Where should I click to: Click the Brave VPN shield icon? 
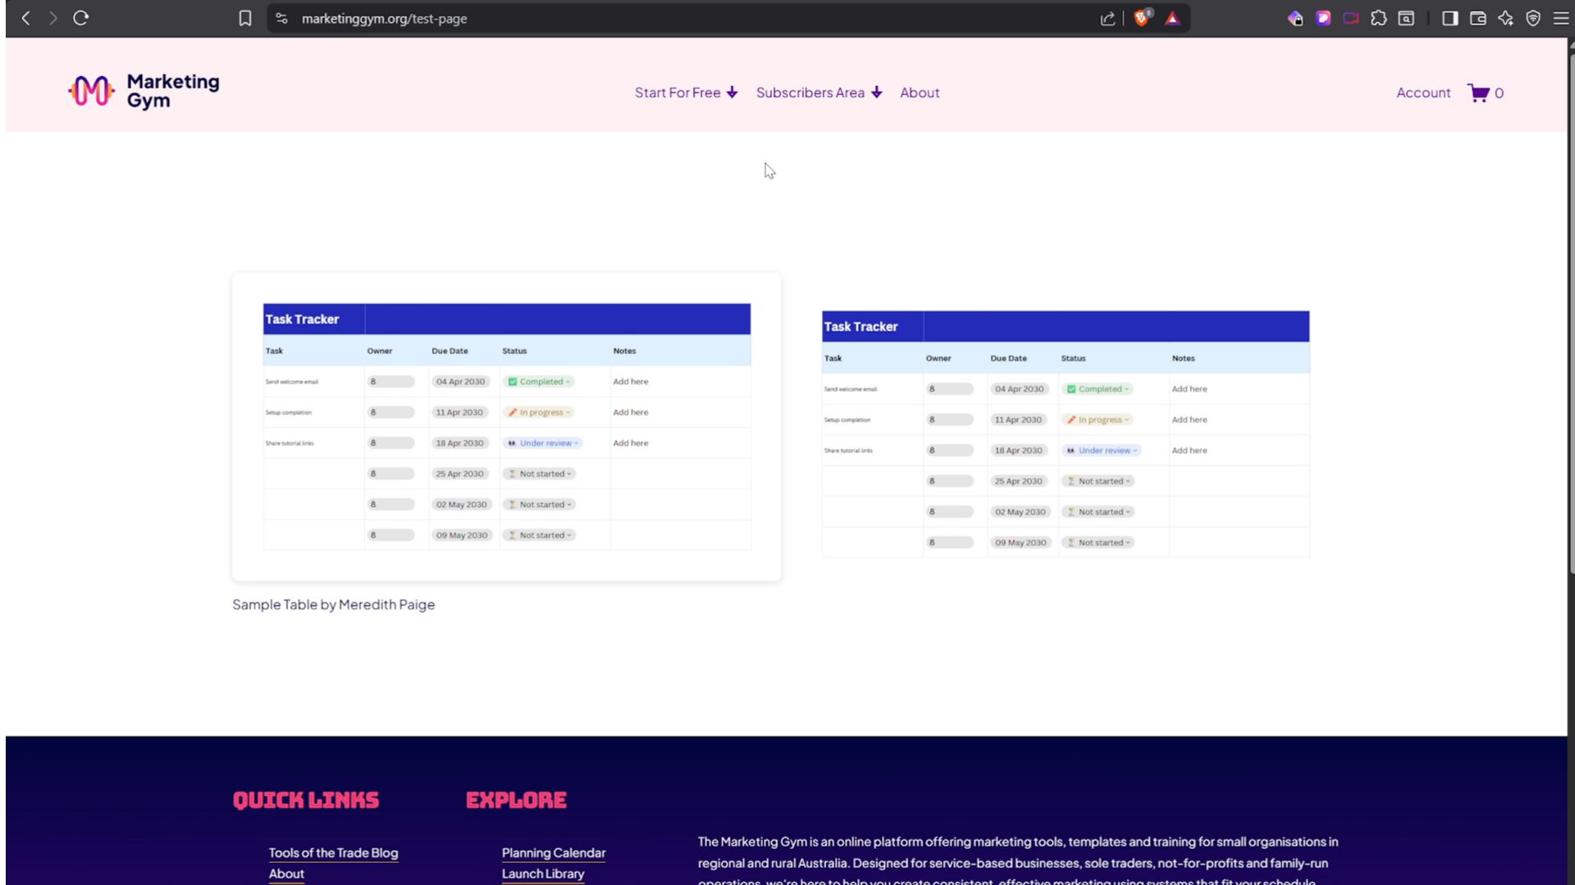1532,18
